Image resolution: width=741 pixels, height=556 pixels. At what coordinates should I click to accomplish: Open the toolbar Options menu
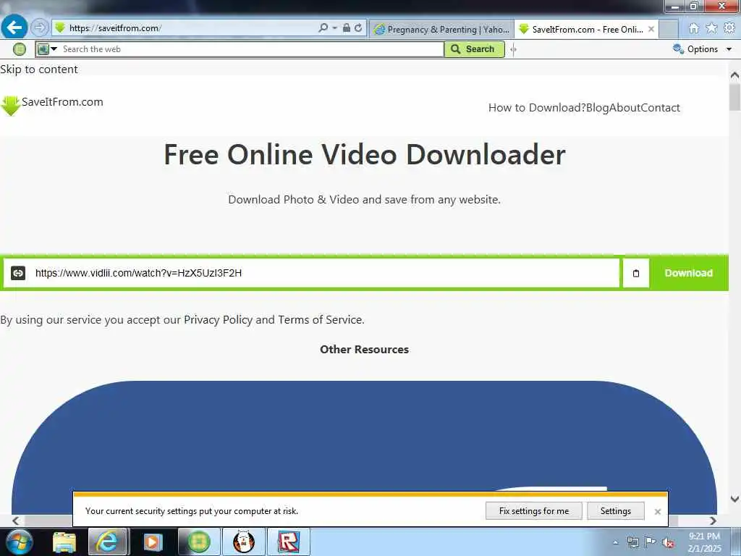(702, 49)
